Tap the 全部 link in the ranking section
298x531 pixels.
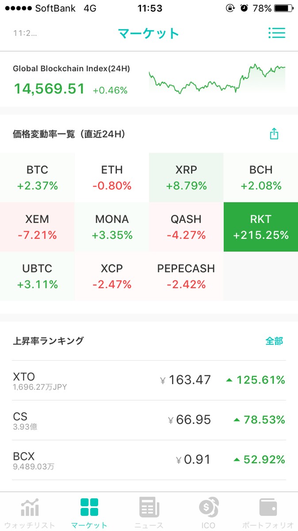(274, 341)
